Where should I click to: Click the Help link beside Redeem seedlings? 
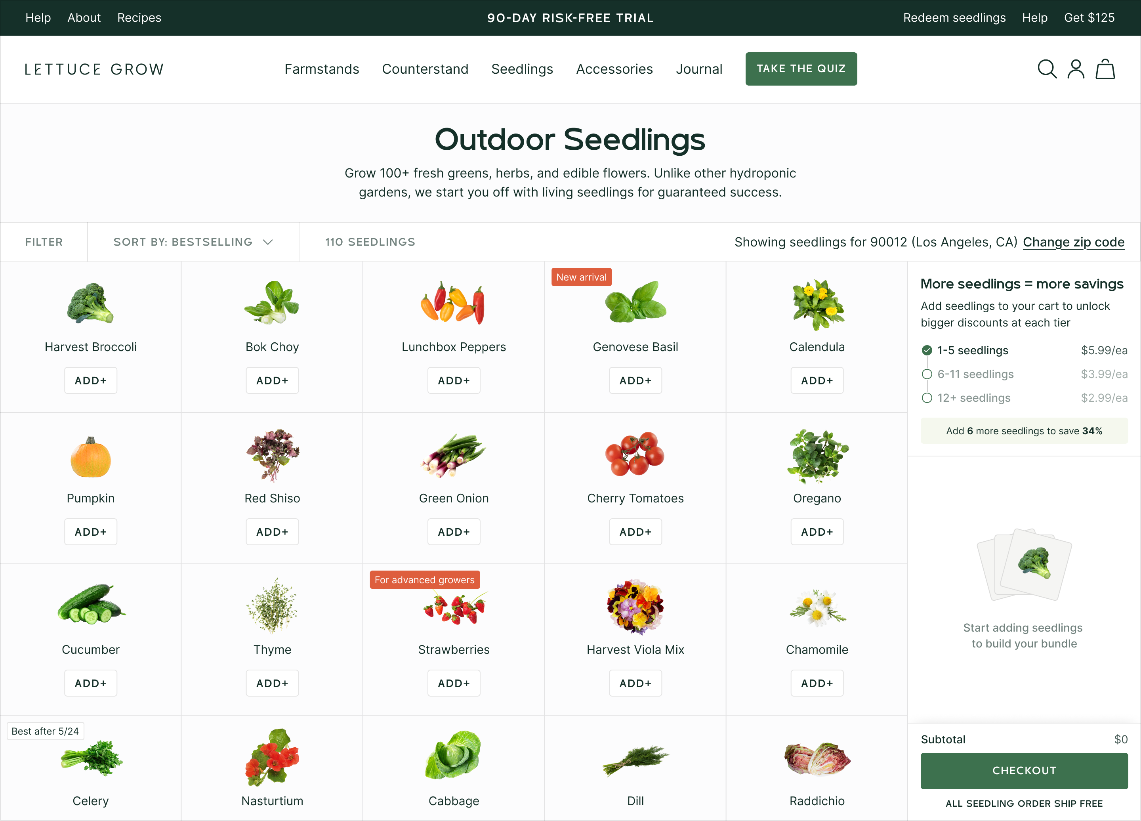1035,17
